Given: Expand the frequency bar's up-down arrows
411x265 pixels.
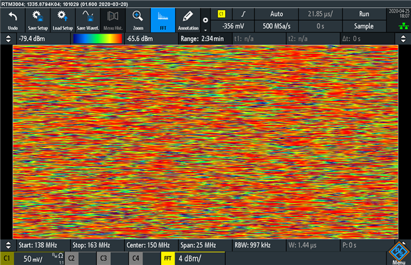Looking at the screenshot, I should tap(9, 245).
